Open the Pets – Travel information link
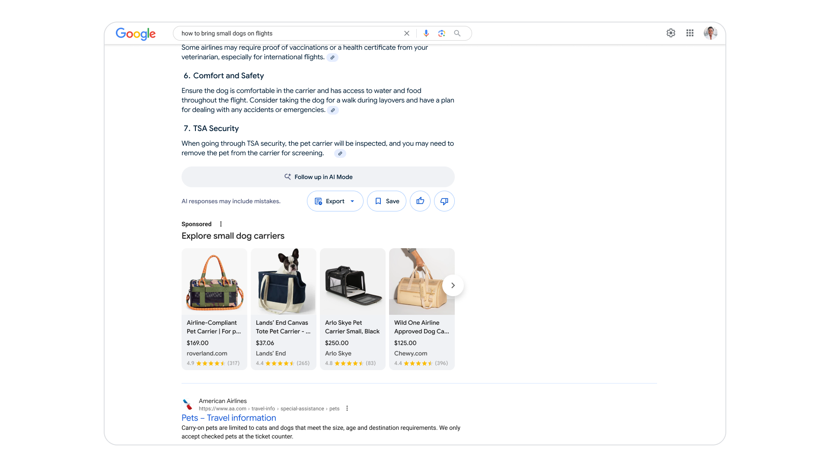This screenshot has width=830, height=467. point(229,418)
